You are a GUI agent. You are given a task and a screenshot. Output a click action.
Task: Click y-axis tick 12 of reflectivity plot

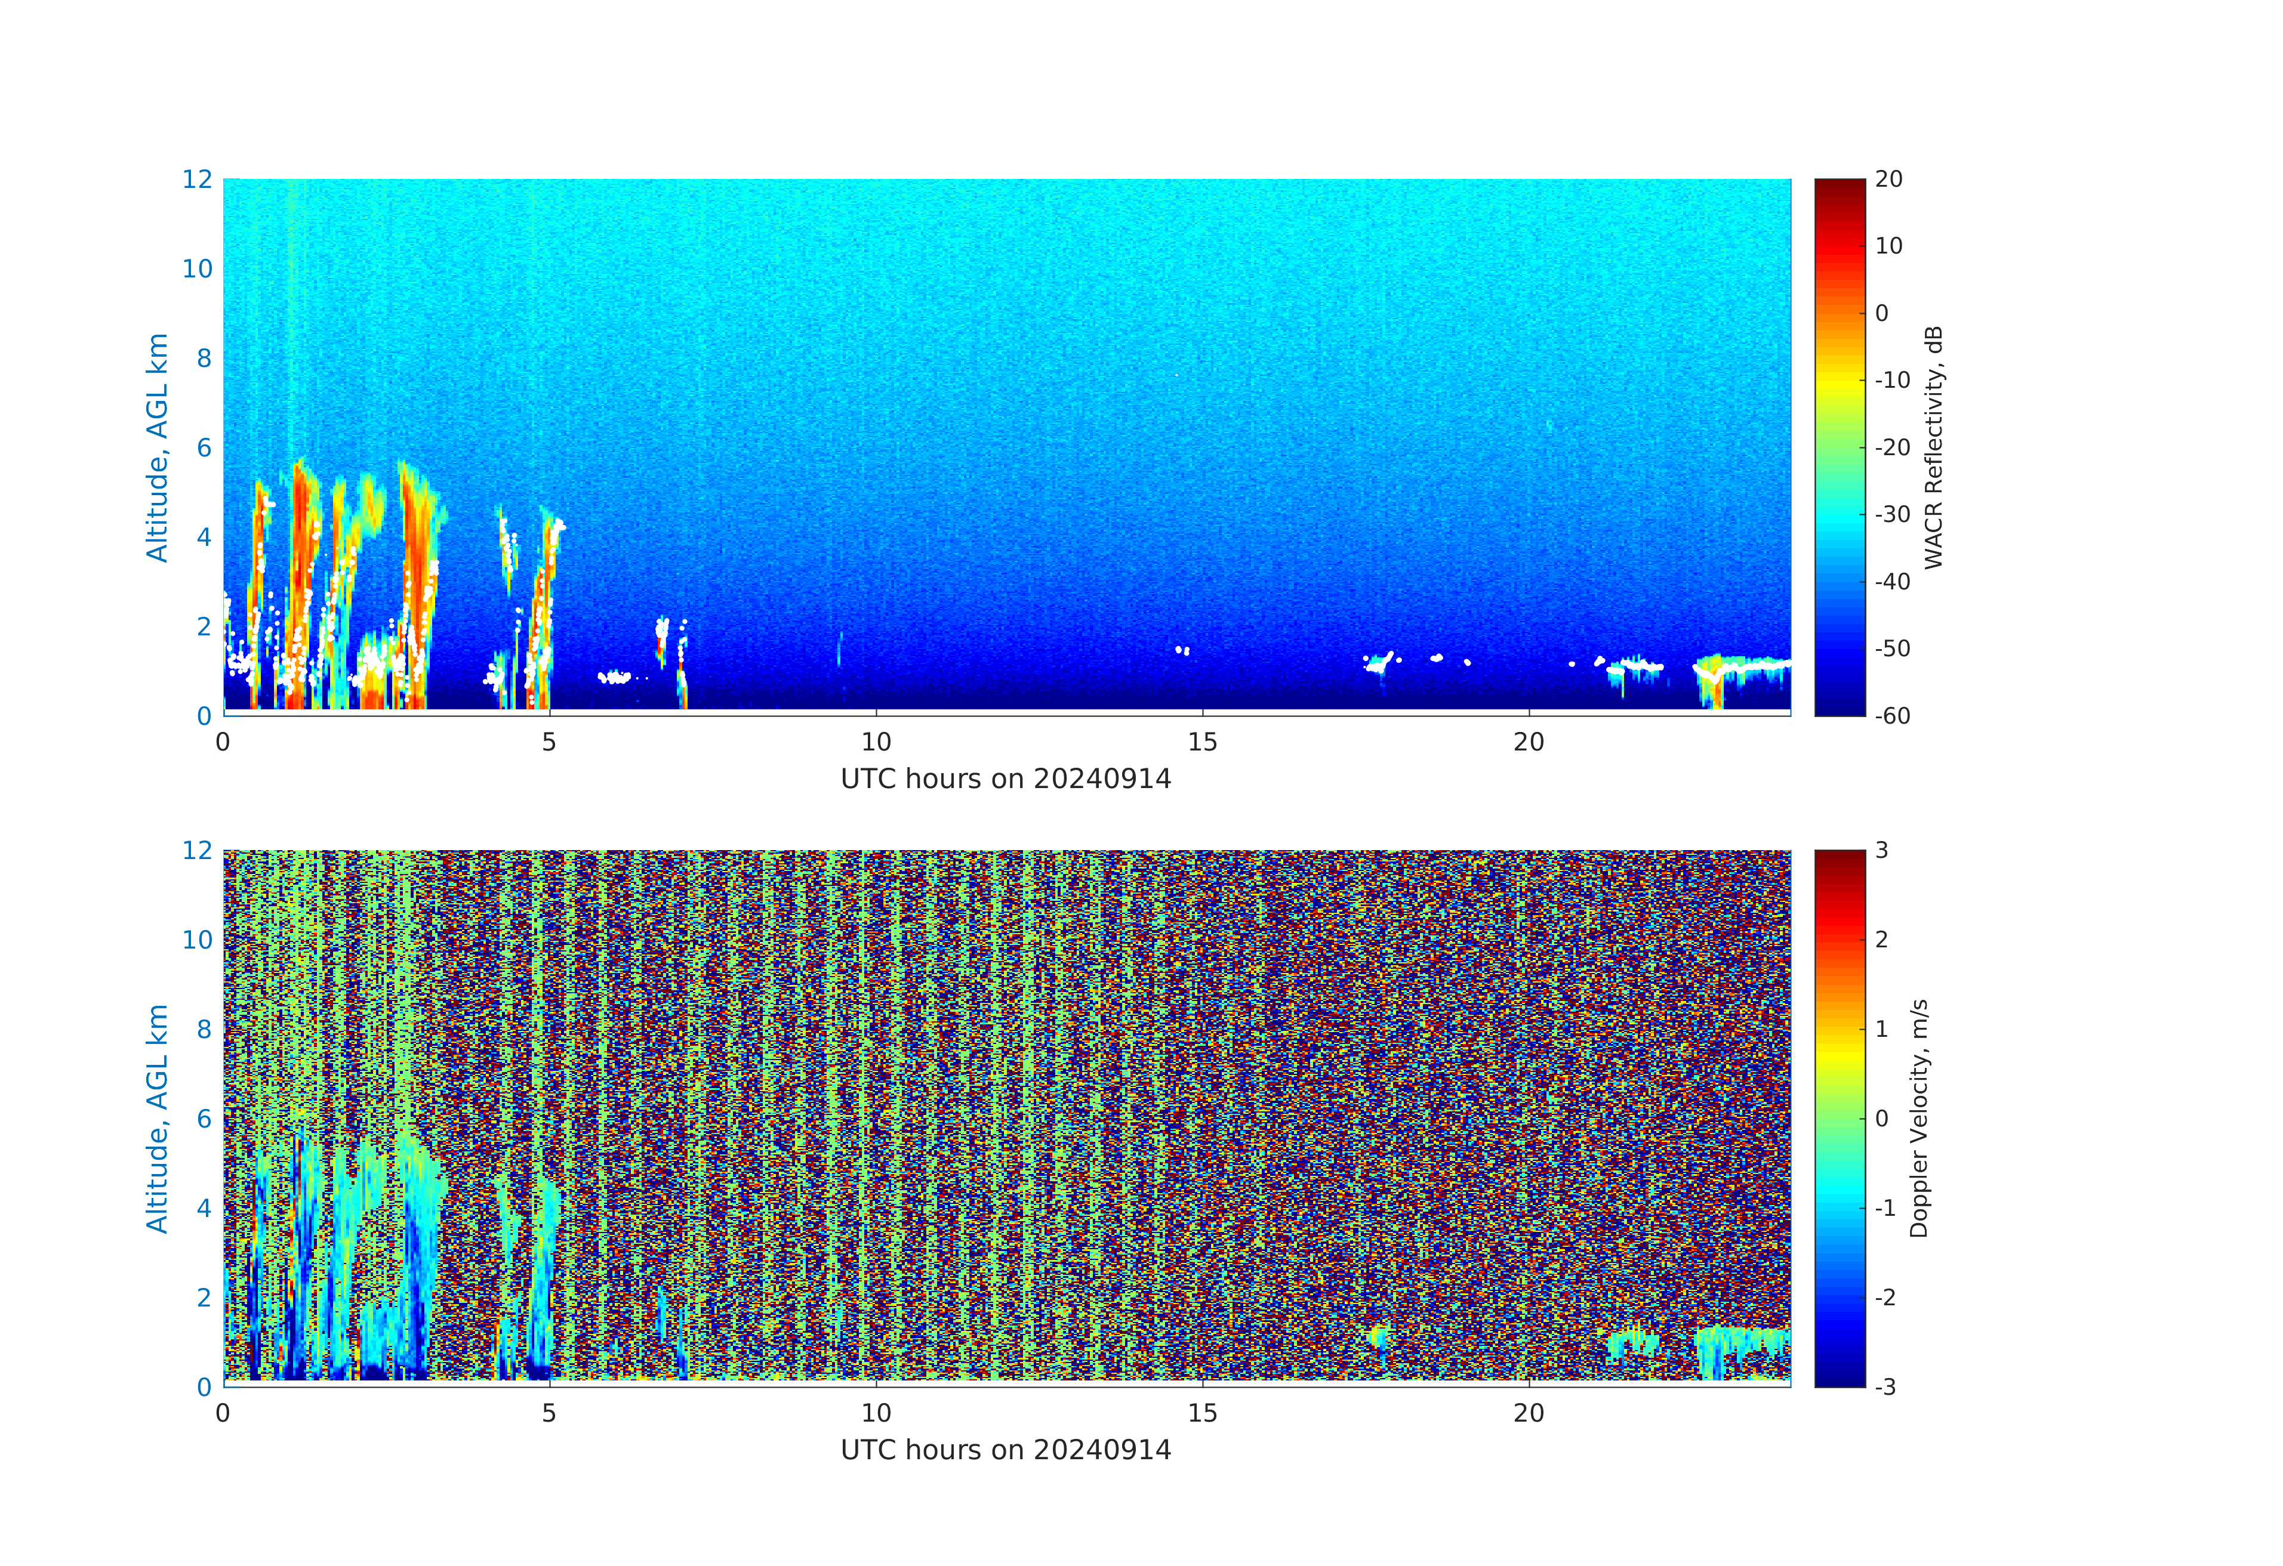coord(196,180)
